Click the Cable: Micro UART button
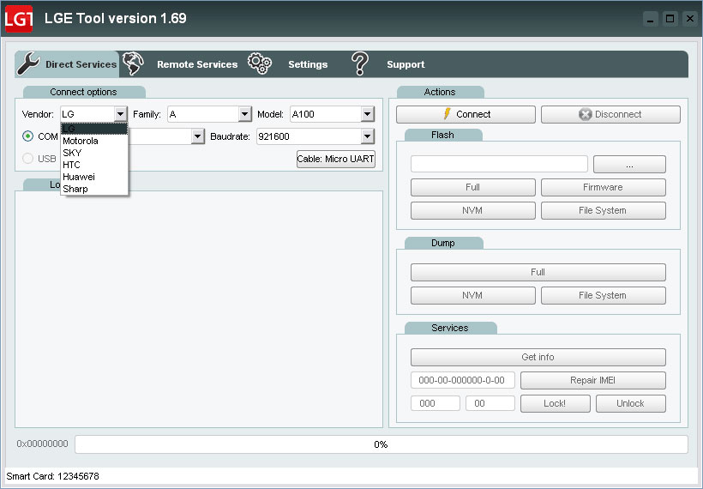Viewport: 703px width, 489px height. (335, 159)
